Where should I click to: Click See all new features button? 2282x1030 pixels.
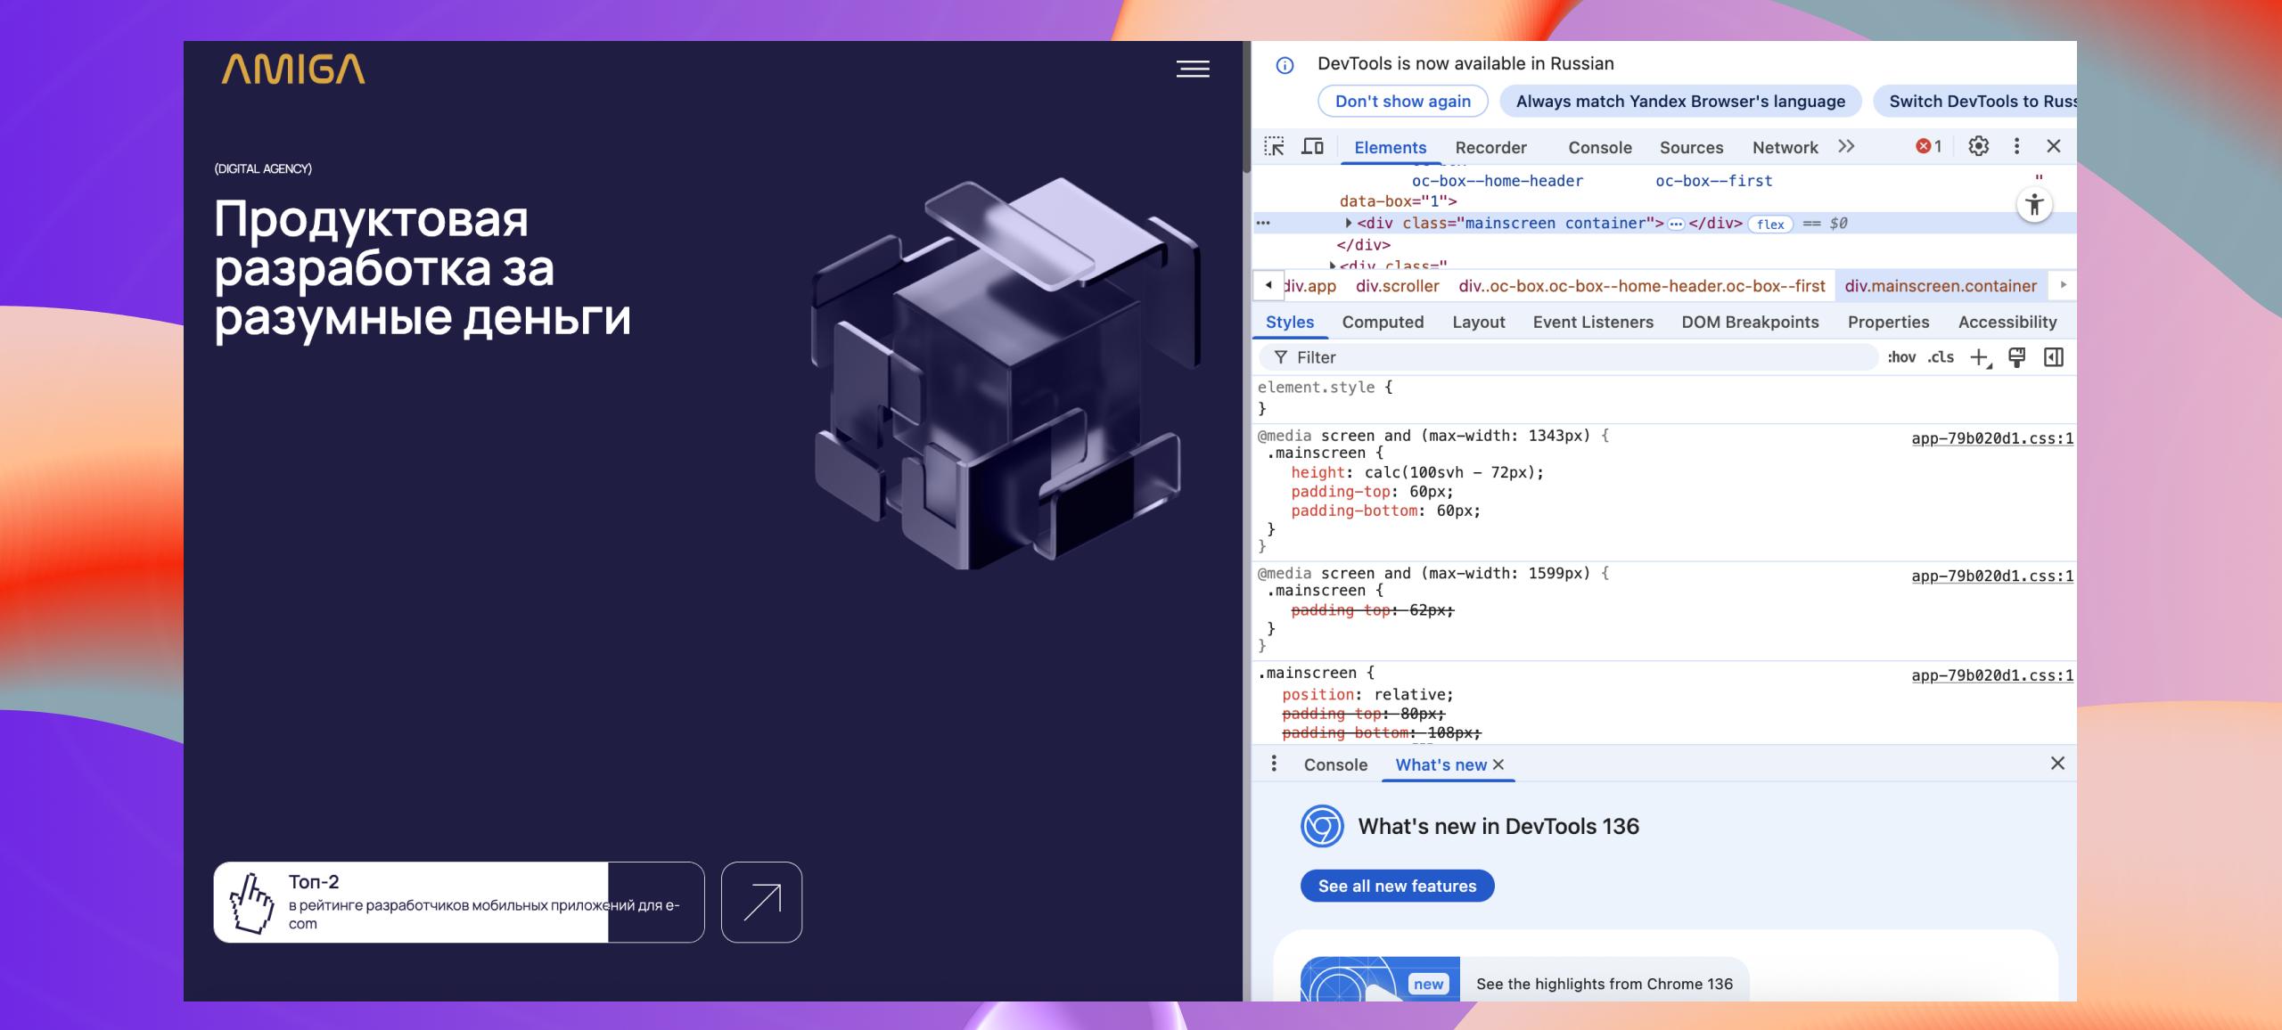click(x=1397, y=886)
